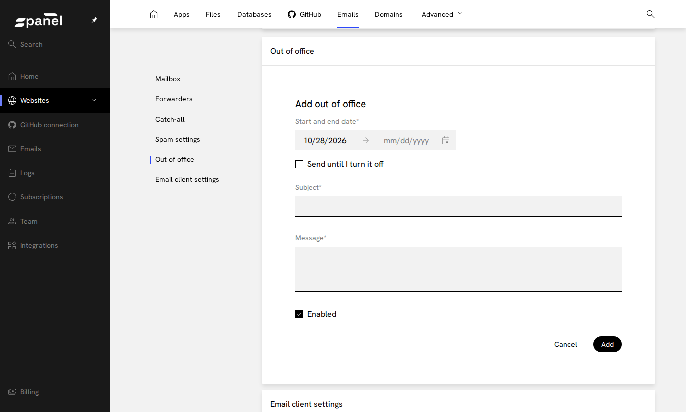Go to Spam settings section
Screen dimensions: 686x412
coord(178,139)
